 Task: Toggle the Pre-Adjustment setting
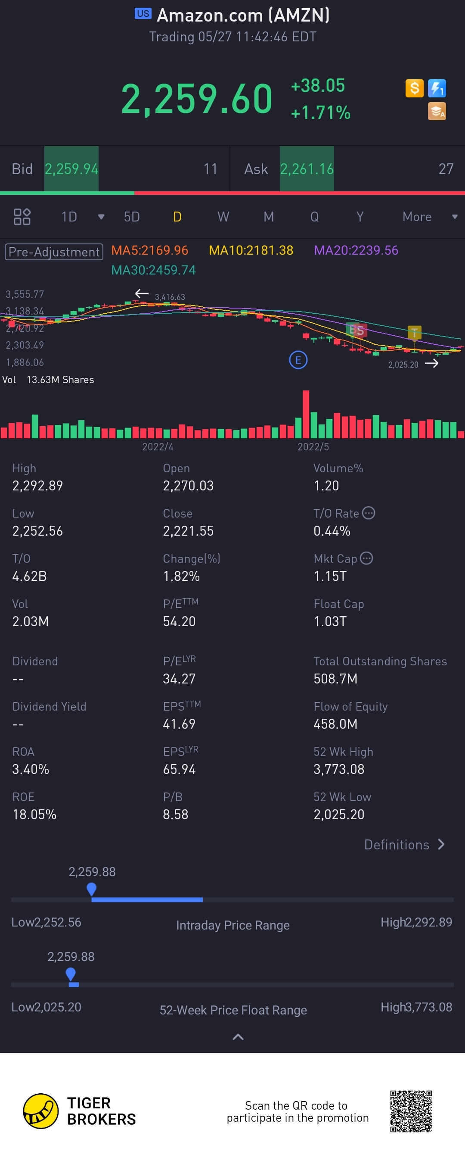[x=54, y=252]
